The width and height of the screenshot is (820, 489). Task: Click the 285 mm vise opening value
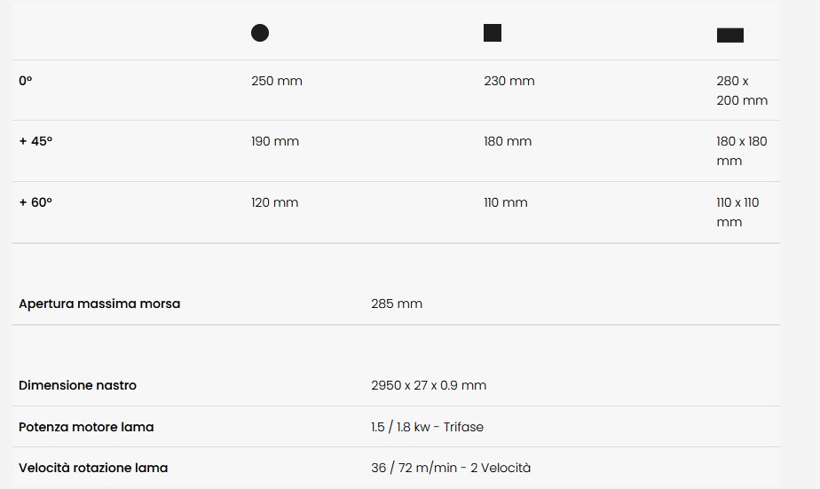click(397, 304)
